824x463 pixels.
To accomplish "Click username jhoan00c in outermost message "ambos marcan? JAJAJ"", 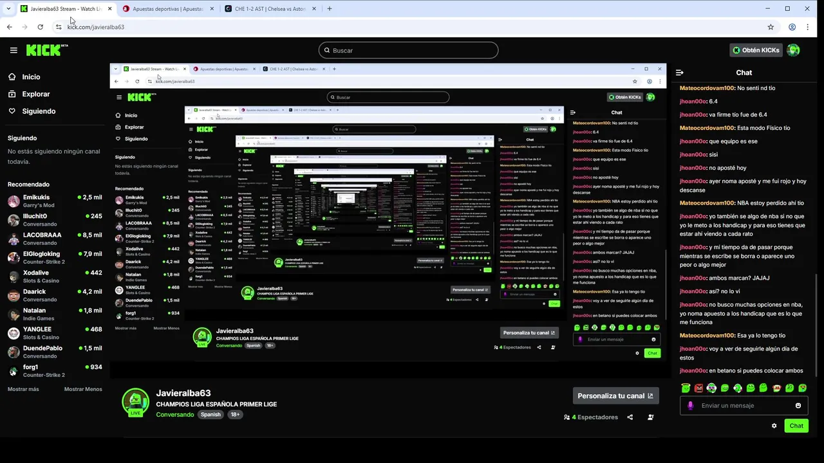I will (x=693, y=278).
